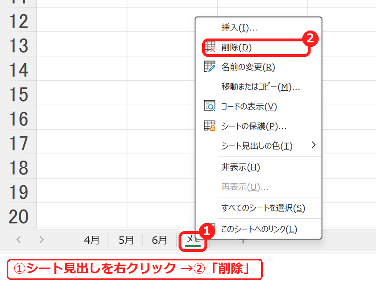376x283 pixels.
Task: Select コードの表示(V) menu item
Action: pyautogui.click(x=258, y=106)
